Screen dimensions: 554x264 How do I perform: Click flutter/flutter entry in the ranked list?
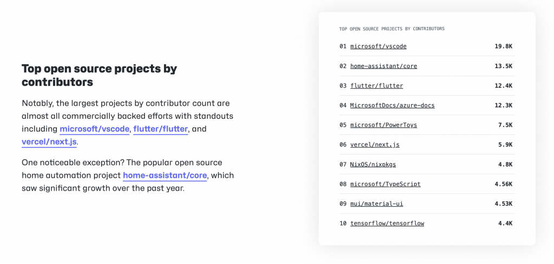(x=377, y=86)
